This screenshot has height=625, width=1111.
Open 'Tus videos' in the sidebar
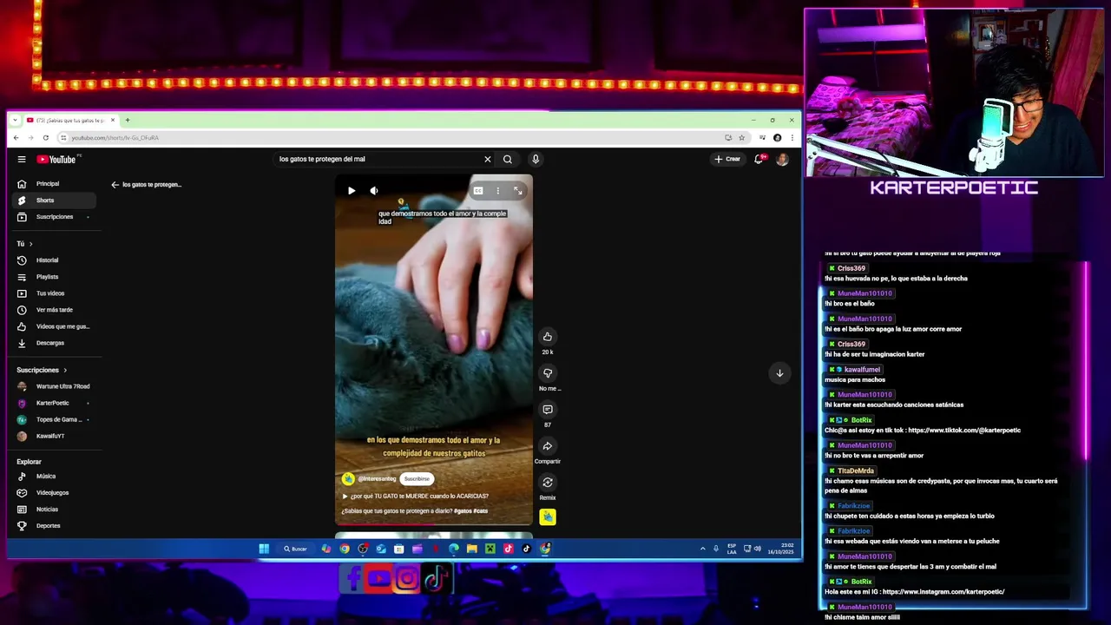point(55,293)
